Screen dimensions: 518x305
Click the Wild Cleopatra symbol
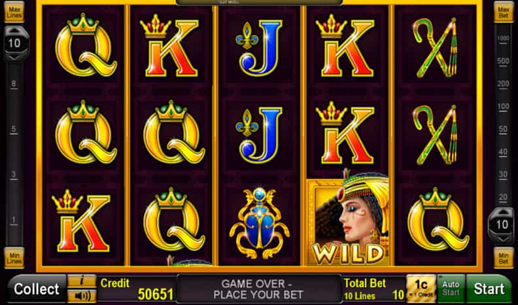pyautogui.click(x=347, y=223)
